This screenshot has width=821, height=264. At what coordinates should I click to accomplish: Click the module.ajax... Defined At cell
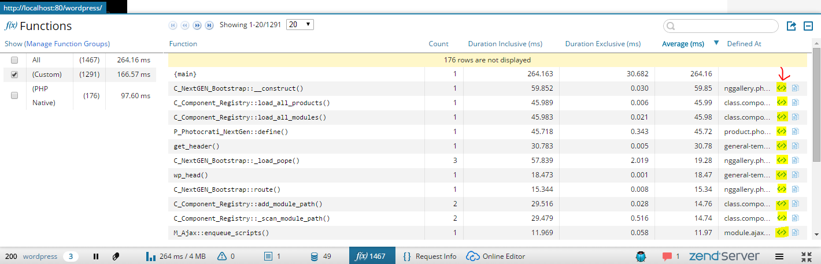[x=748, y=232]
